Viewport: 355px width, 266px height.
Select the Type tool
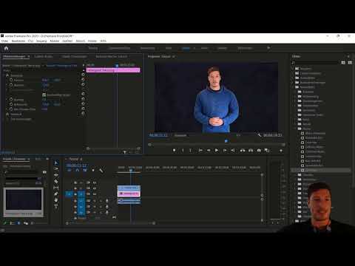tap(56, 206)
